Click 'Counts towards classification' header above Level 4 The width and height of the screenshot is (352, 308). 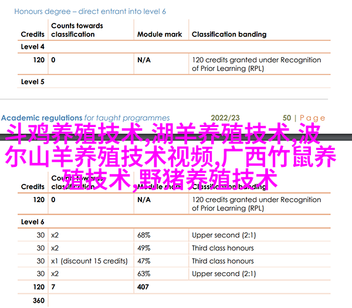click(77, 30)
